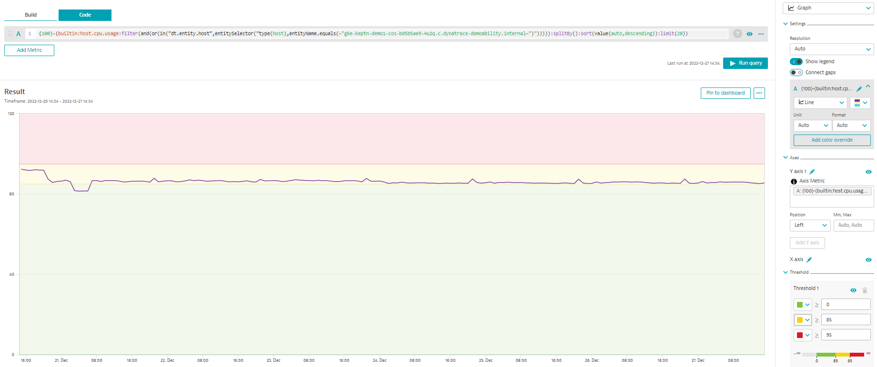
Task: Click the threshold value field showing 85
Action: [x=846, y=320]
